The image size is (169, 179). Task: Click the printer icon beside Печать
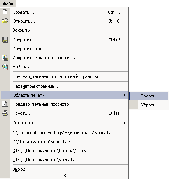point(5,113)
